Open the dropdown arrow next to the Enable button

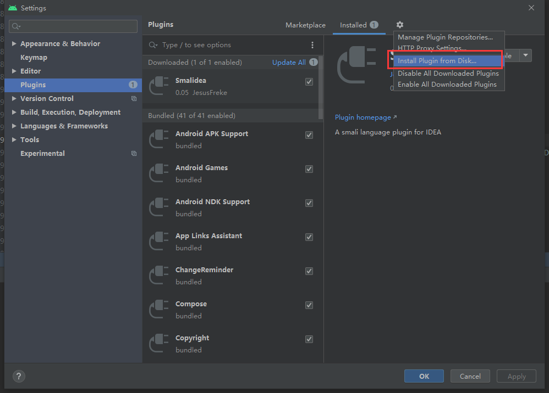526,55
